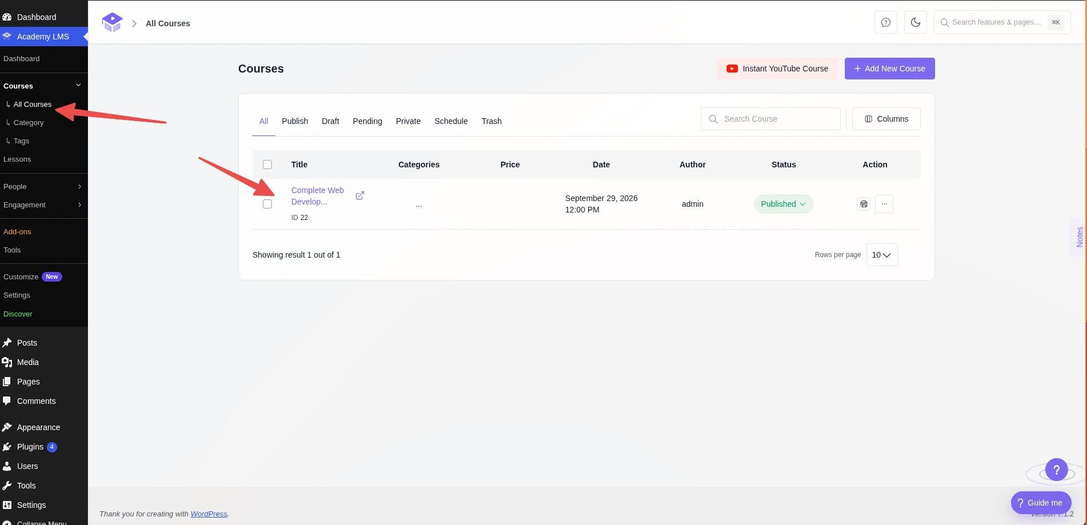This screenshot has height=525, width=1087.
Task: Collapse the Courses submenu chevron
Action: coord(79,85)
